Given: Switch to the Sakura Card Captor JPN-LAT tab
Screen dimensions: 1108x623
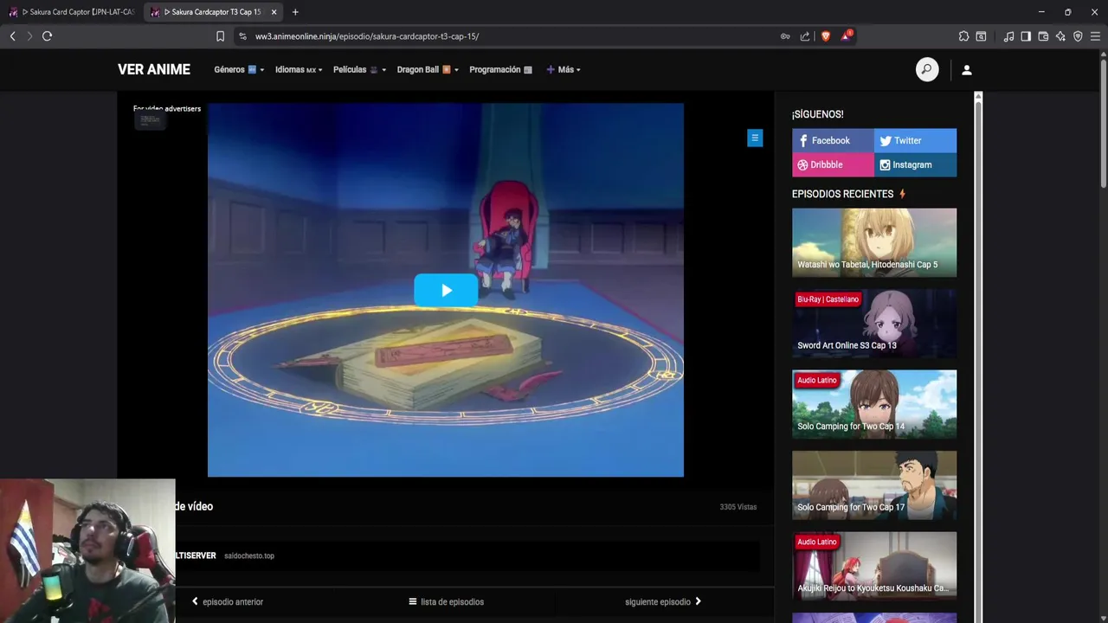Looking at the screenshot, I should pyautogui.click(x=72, y=12).
